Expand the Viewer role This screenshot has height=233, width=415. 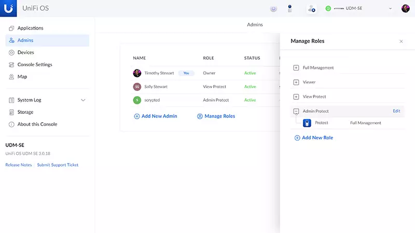(296, 82)
